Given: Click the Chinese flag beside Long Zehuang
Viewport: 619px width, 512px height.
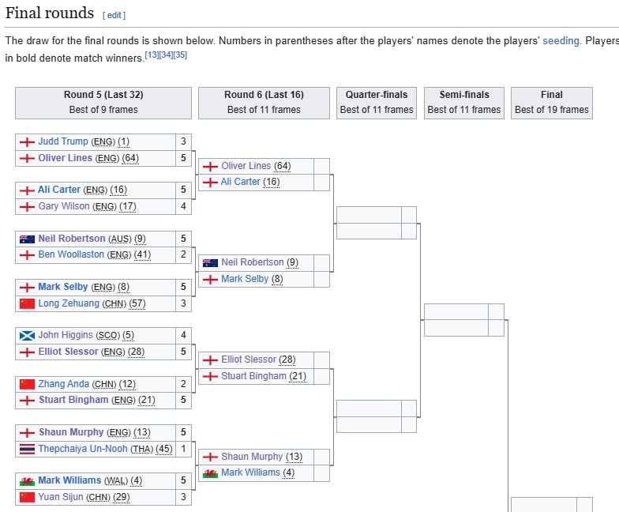Looking at the screenshot, I should (x=27, y=303).
